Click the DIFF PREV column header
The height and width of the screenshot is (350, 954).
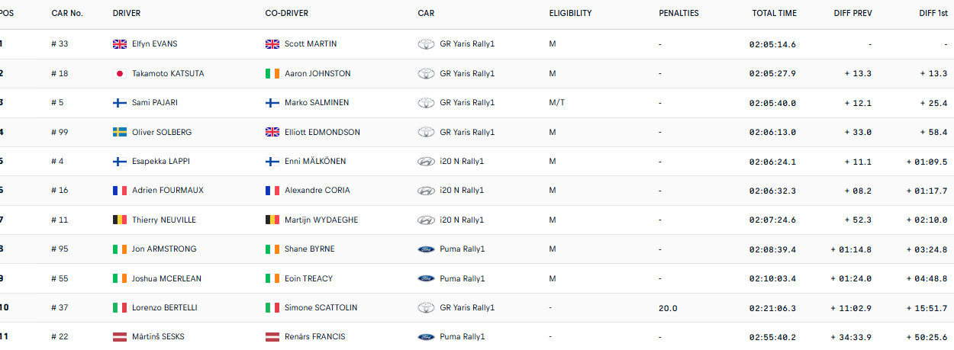click(x=852, y=14)
